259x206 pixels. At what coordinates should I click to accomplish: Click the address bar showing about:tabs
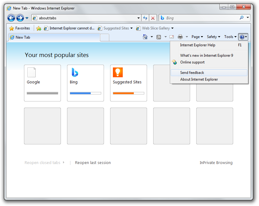pos(86,18)
